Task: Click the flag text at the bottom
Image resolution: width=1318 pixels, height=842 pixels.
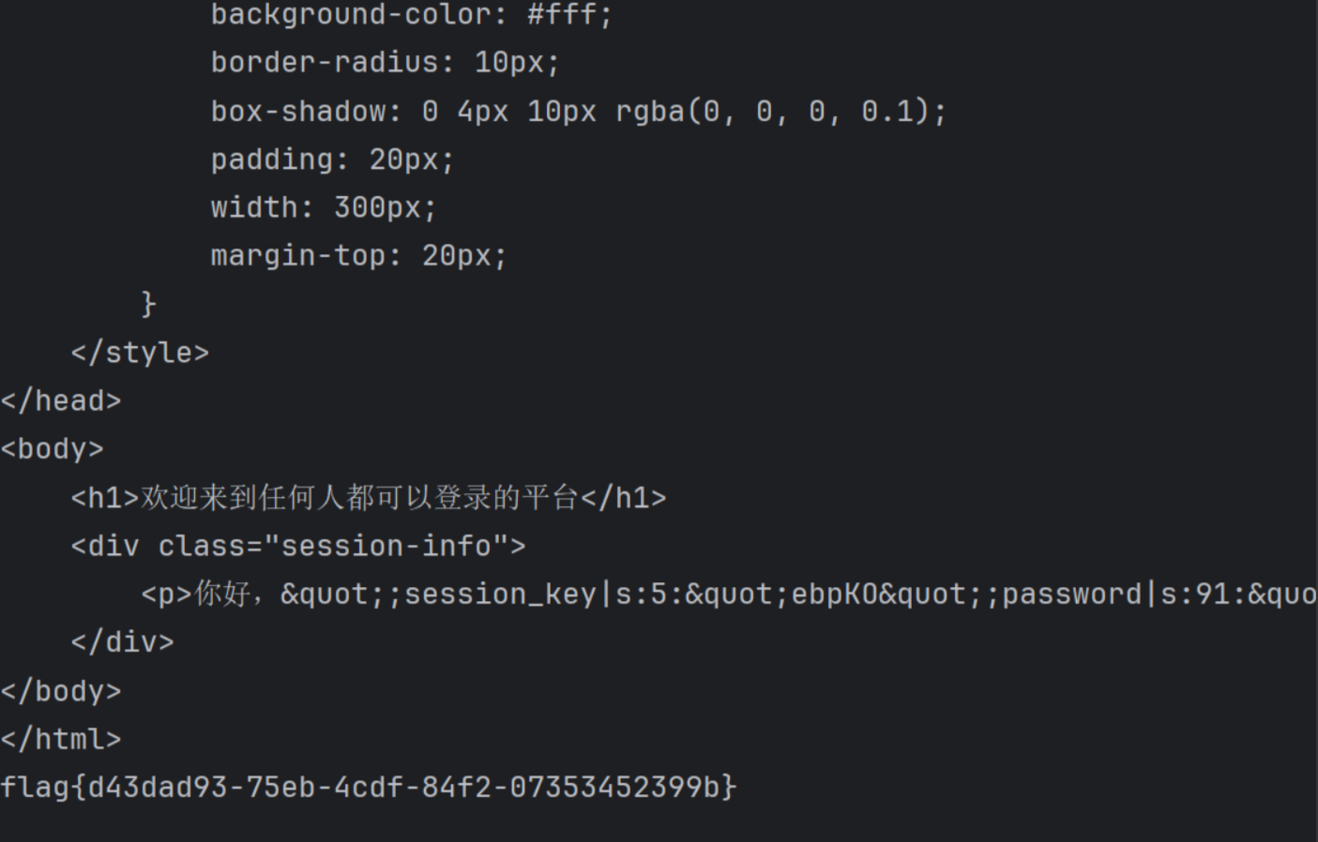Action: click(x=369, y=787)
